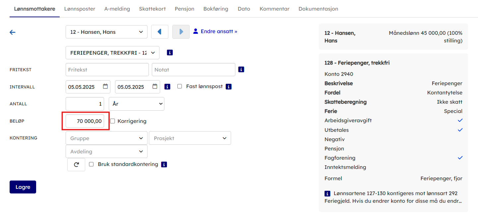Click info icon next to Fast lønnspost
The height and width of the screenshot is (214, 478).
228,86
